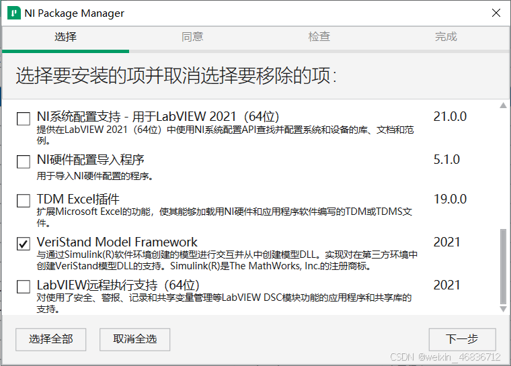This screenshot has width=511, height=366.
Task: Select the NI硬件配置导入程序 title text
Action: point(90,160)
